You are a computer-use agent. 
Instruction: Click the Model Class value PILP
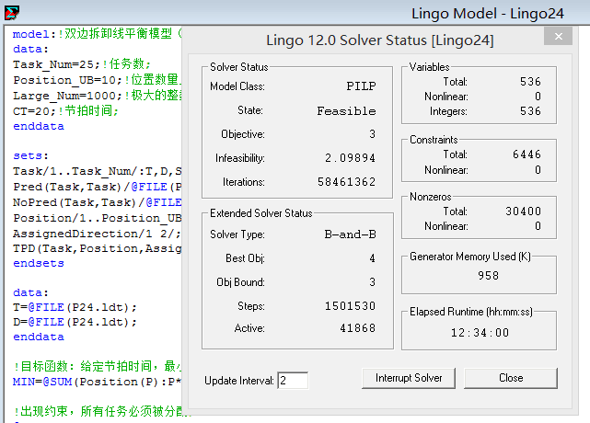click(361, 86)
